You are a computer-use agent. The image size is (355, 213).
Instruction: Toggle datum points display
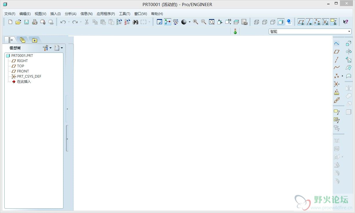click(x=317, y=22)
